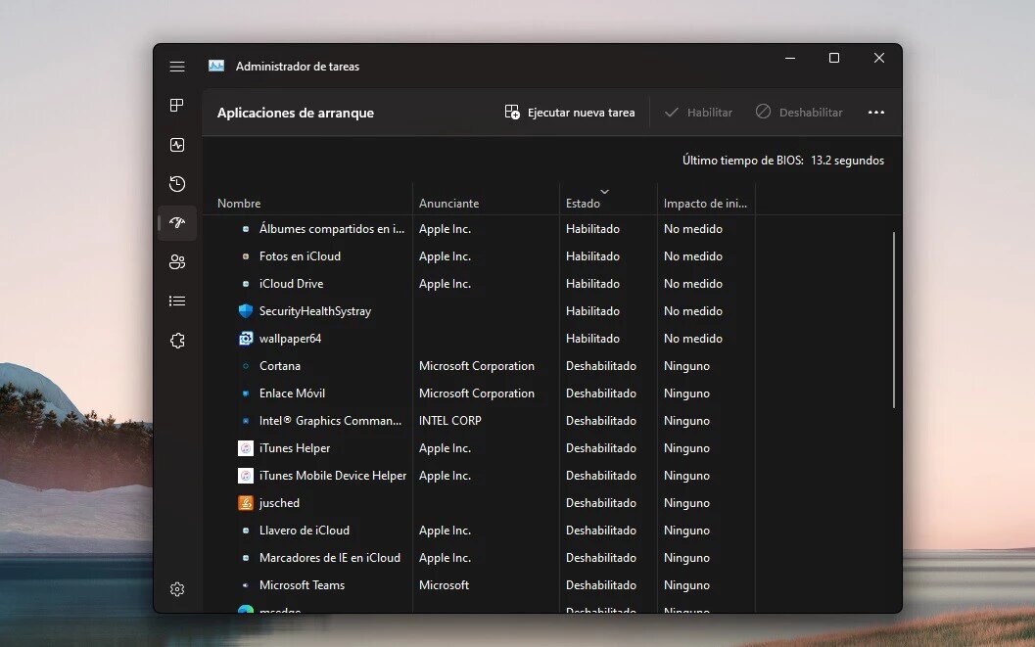Open the Processes page icon
The image size is (1035, 647).
177,106
